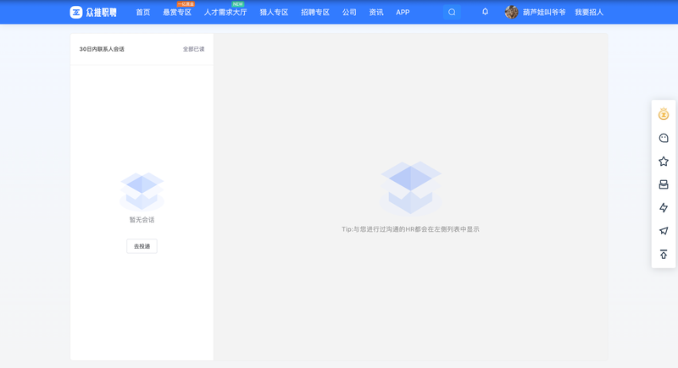Open the 公司 menu item
Screen dimensions: 678x368
pyautogui.click(x=349, y=13)
